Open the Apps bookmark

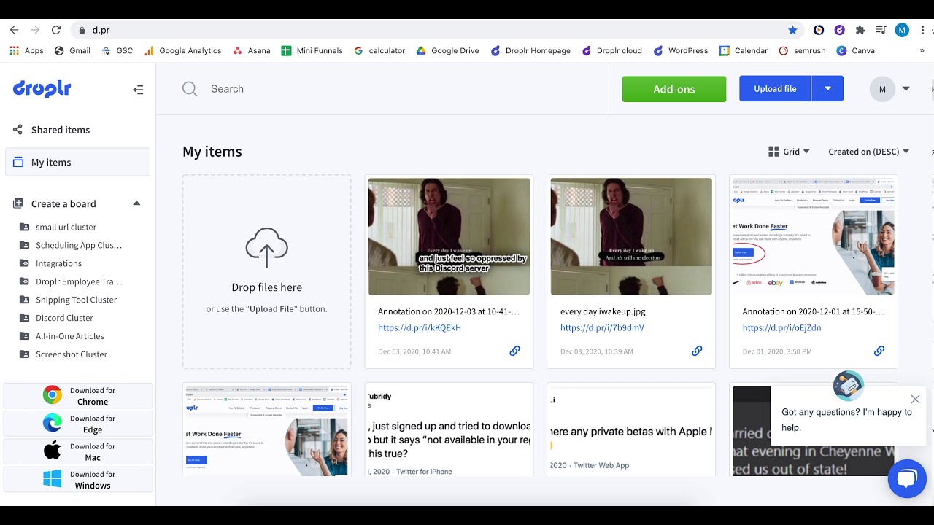pos(26,51)
